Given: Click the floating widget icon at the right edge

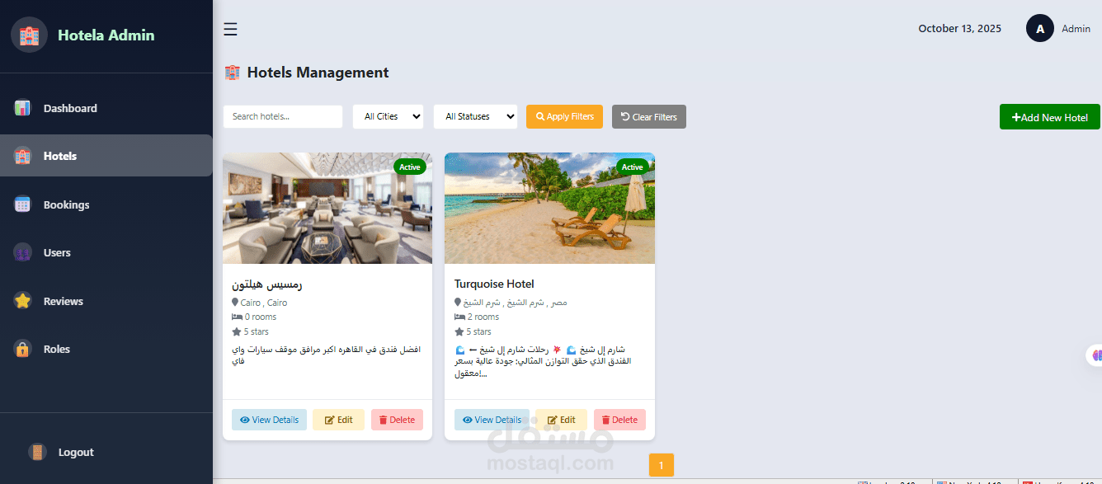Looking at the screenshot, I should tap(1095, 355).
